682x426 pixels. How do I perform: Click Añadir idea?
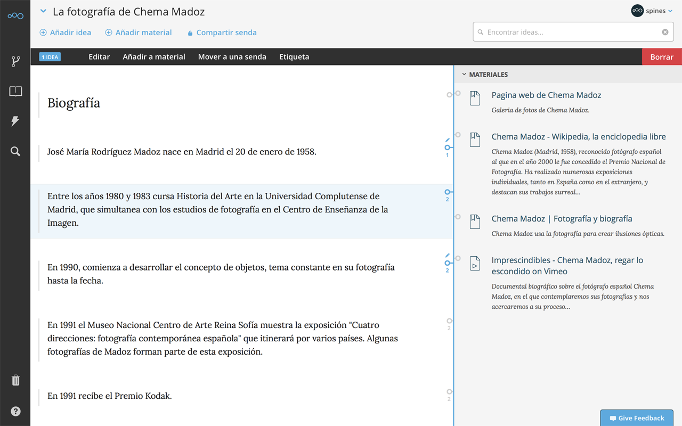tap(66, 32)
